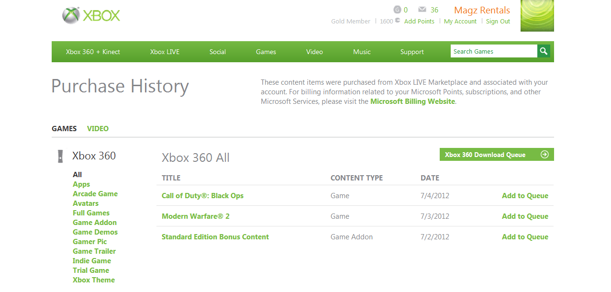This screenshot has height=292, width=611.
Task: Filter purchases by Full Games
Action: click(x=91, y=213)
